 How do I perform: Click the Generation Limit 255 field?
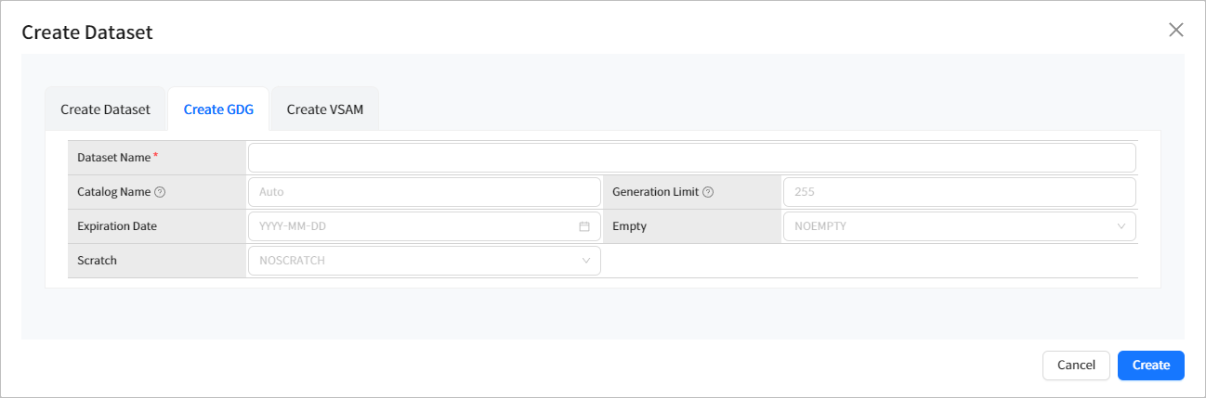(x=959, y=192)
